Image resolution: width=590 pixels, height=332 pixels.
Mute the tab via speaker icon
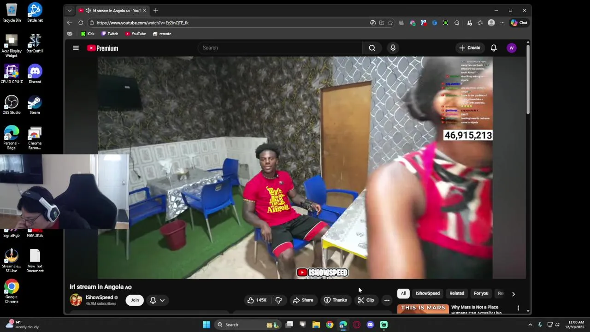pos(88,11)
